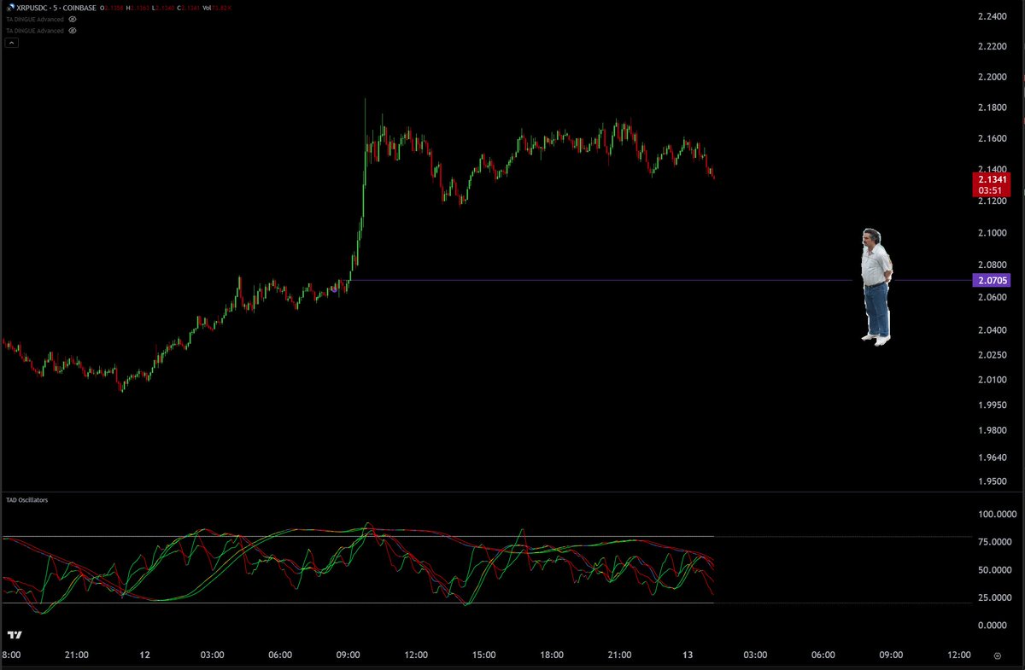The image size is (1025, 670).
Task: Click the 75.0000 oscillator scale label
Action: [993, 541]
